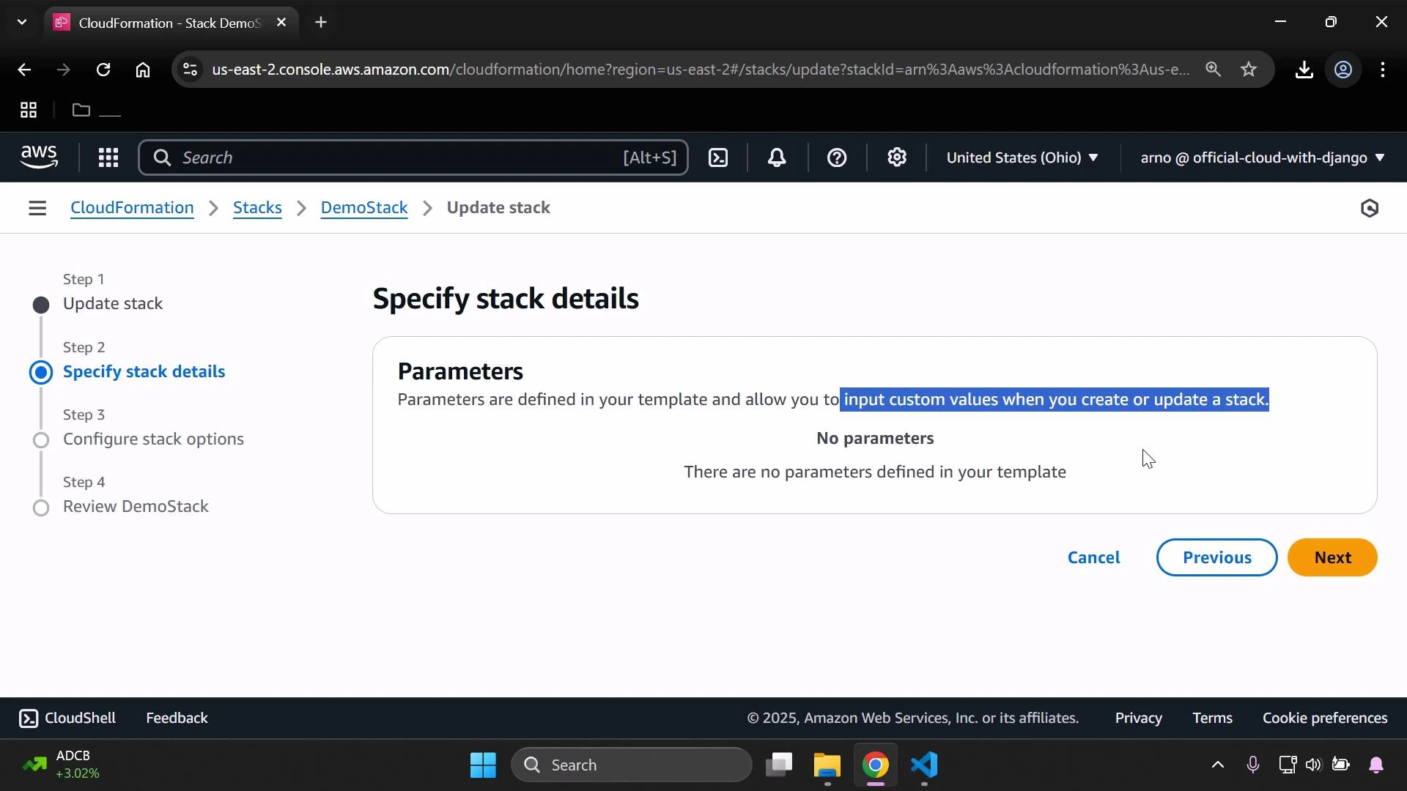Viewport: 1407px width, 791px height.
Task: Launch CloudShell from the bottom footer
Action: (x=66, y=718)
